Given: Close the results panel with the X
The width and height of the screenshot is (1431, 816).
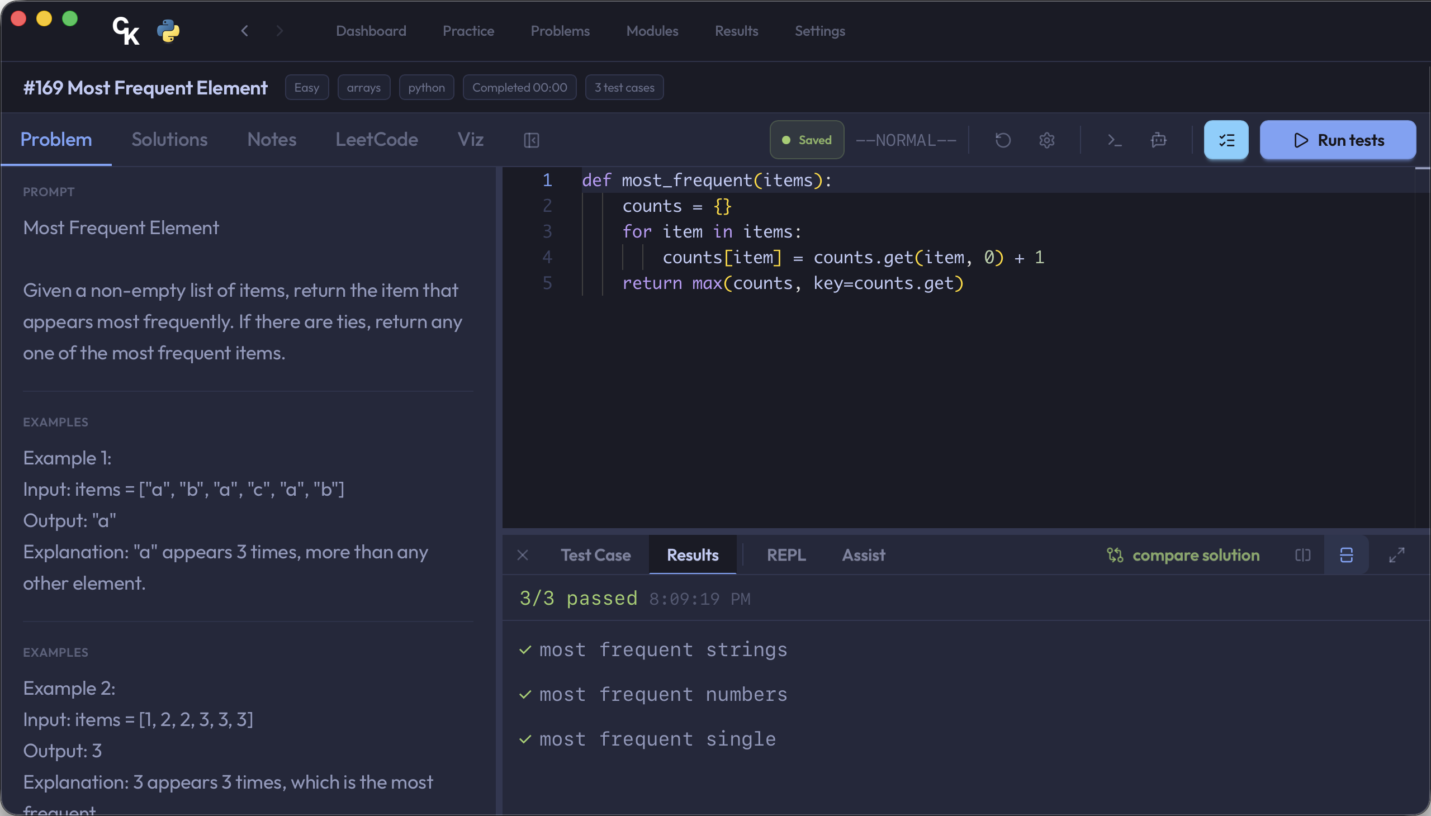Looking at the screenshot, I should coord(523,556).
